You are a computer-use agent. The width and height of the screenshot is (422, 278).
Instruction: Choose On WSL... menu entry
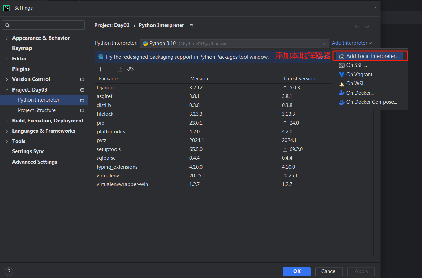(370, 84)
